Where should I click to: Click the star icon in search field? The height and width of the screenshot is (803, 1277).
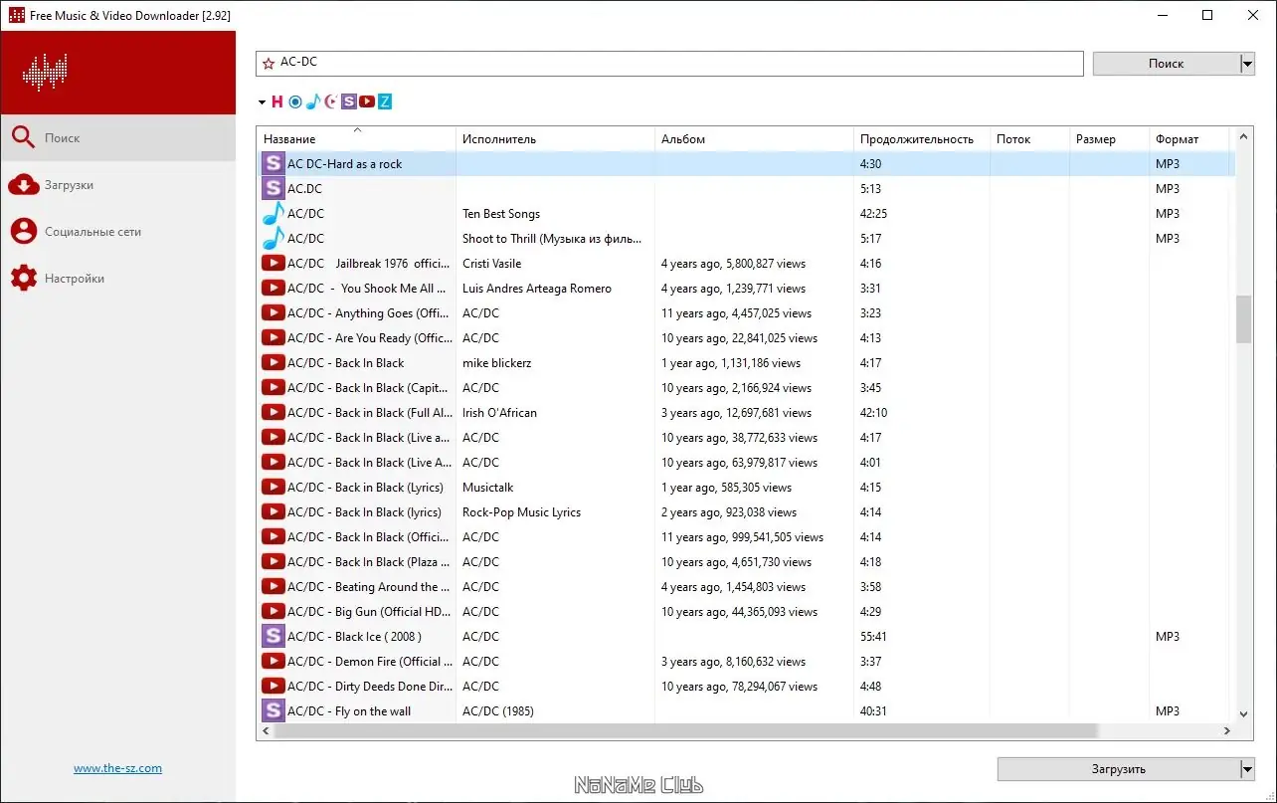coord(269,64)
